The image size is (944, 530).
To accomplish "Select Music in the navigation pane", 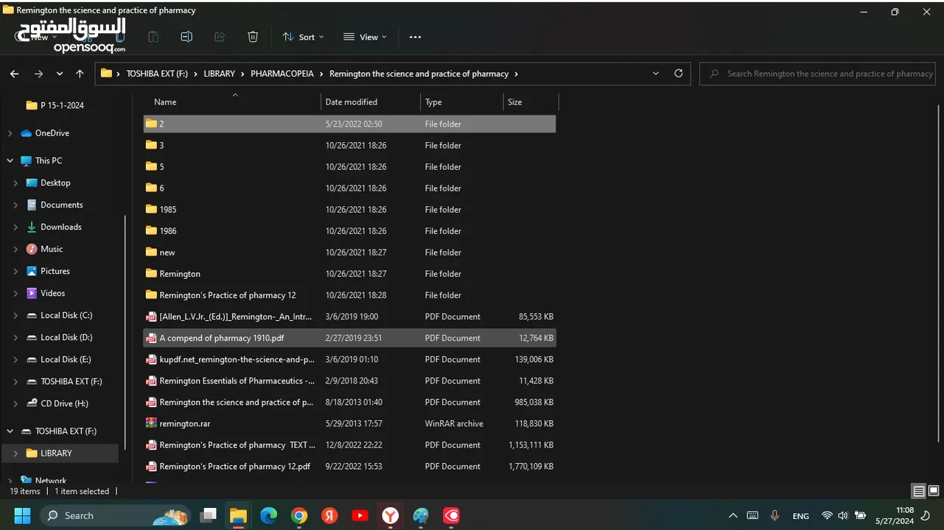I will point(52,249).
